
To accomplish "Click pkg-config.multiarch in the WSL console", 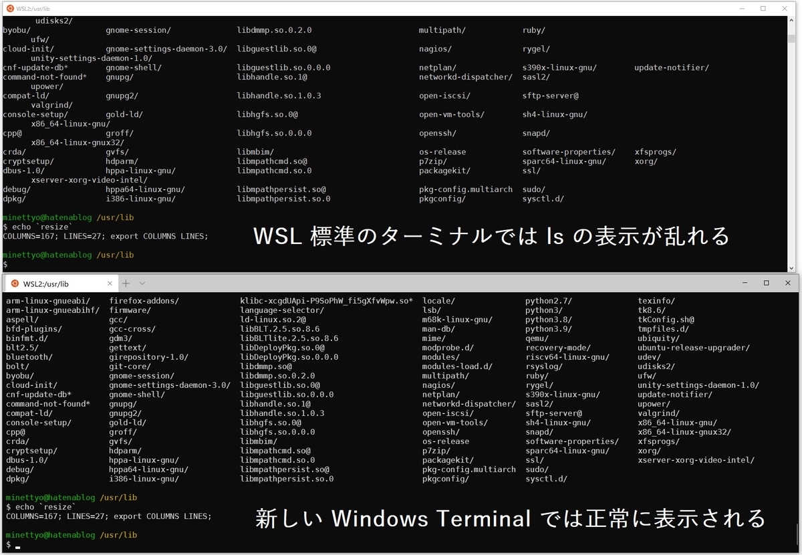I will coord(466,189).
